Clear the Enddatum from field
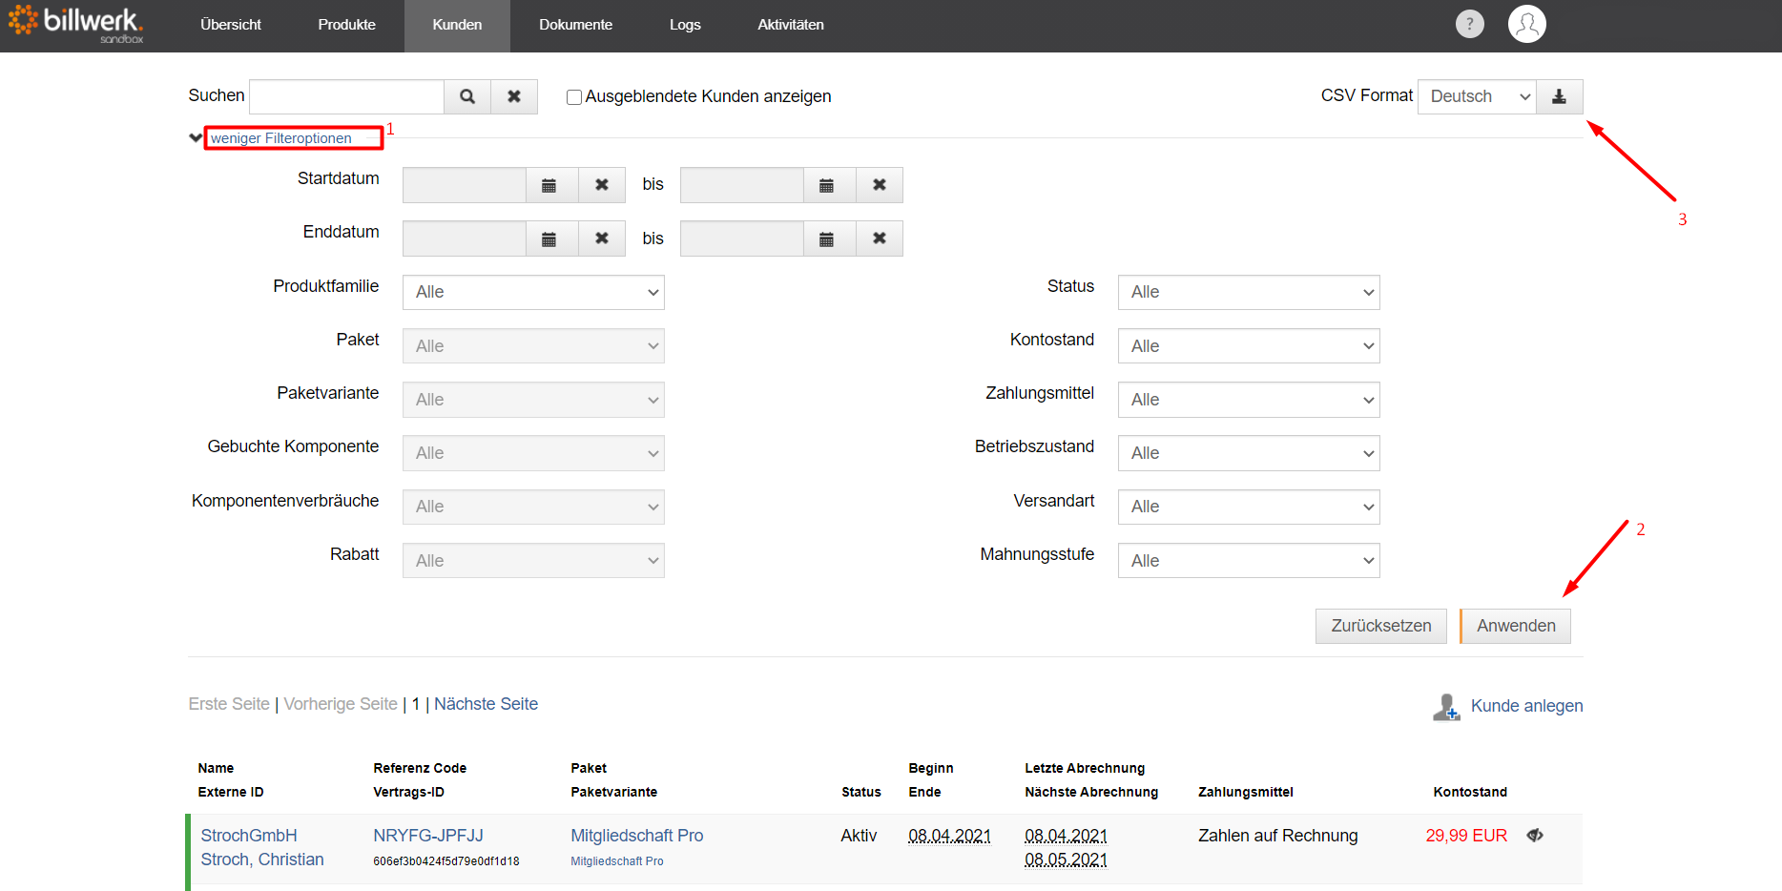This screenshot has width=1782, height=891. click(602, 238)
